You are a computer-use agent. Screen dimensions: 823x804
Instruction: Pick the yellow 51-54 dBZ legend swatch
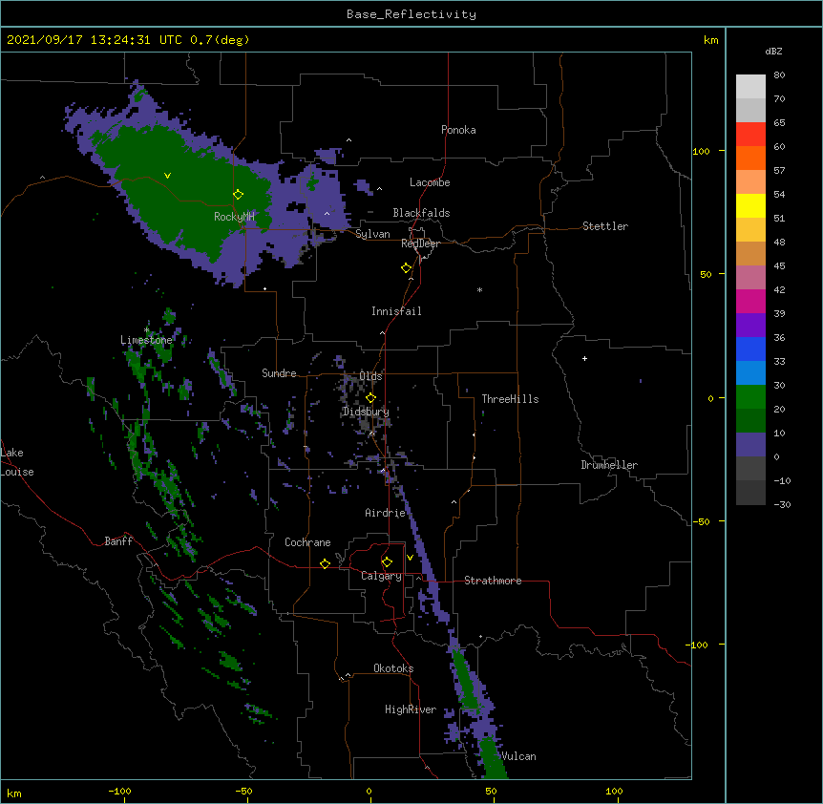750,205
